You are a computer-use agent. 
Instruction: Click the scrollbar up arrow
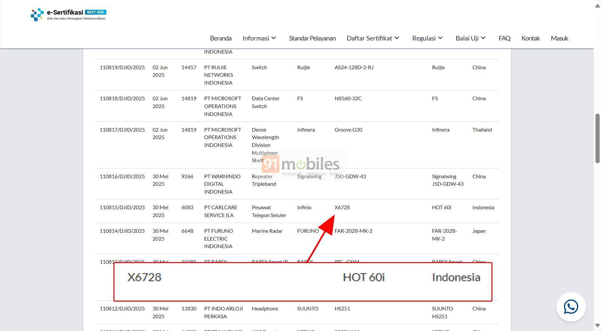pyautogui.click(x=597, y=6)
